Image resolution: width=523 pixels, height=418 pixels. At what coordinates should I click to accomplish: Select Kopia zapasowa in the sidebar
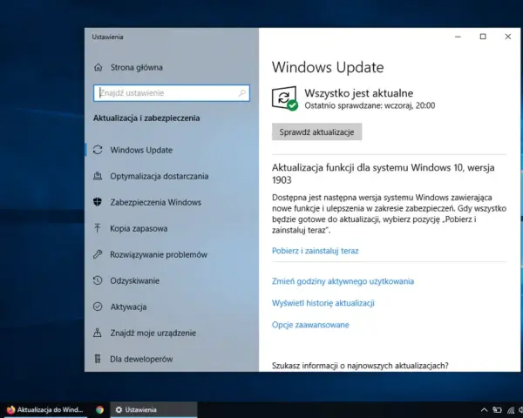[x=172, y=228]
